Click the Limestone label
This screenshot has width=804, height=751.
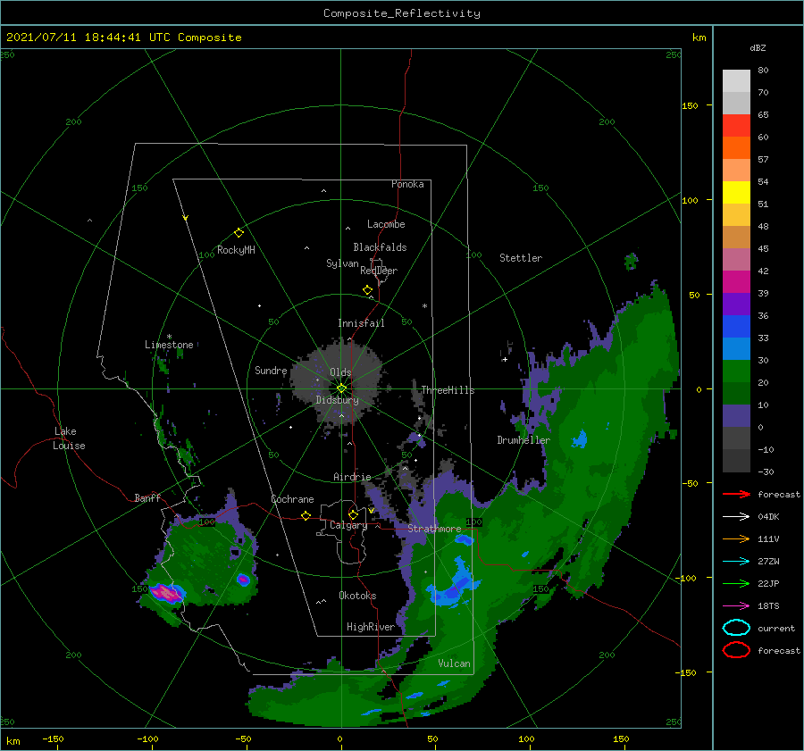(x=169, y=345)
